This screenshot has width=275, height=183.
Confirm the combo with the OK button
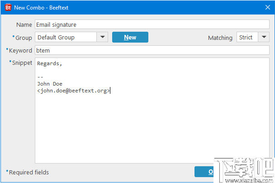204,172
